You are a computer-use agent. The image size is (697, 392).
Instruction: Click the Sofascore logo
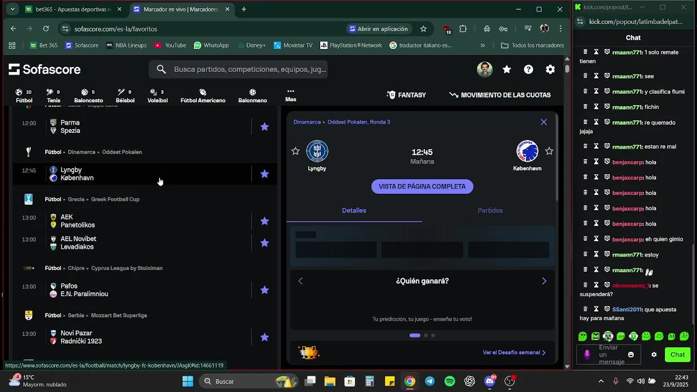pos(45,69)
